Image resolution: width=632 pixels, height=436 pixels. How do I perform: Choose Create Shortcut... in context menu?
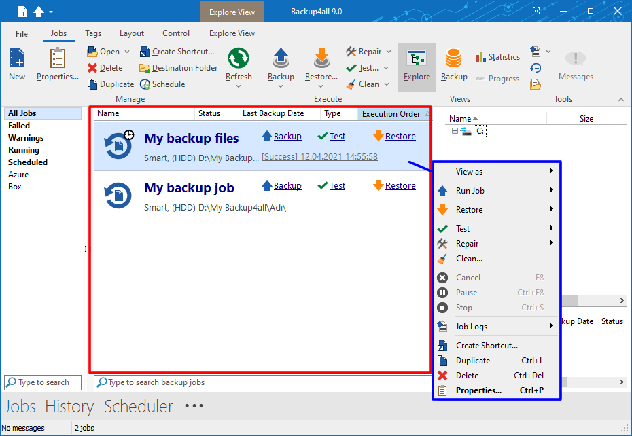(497, 345)
